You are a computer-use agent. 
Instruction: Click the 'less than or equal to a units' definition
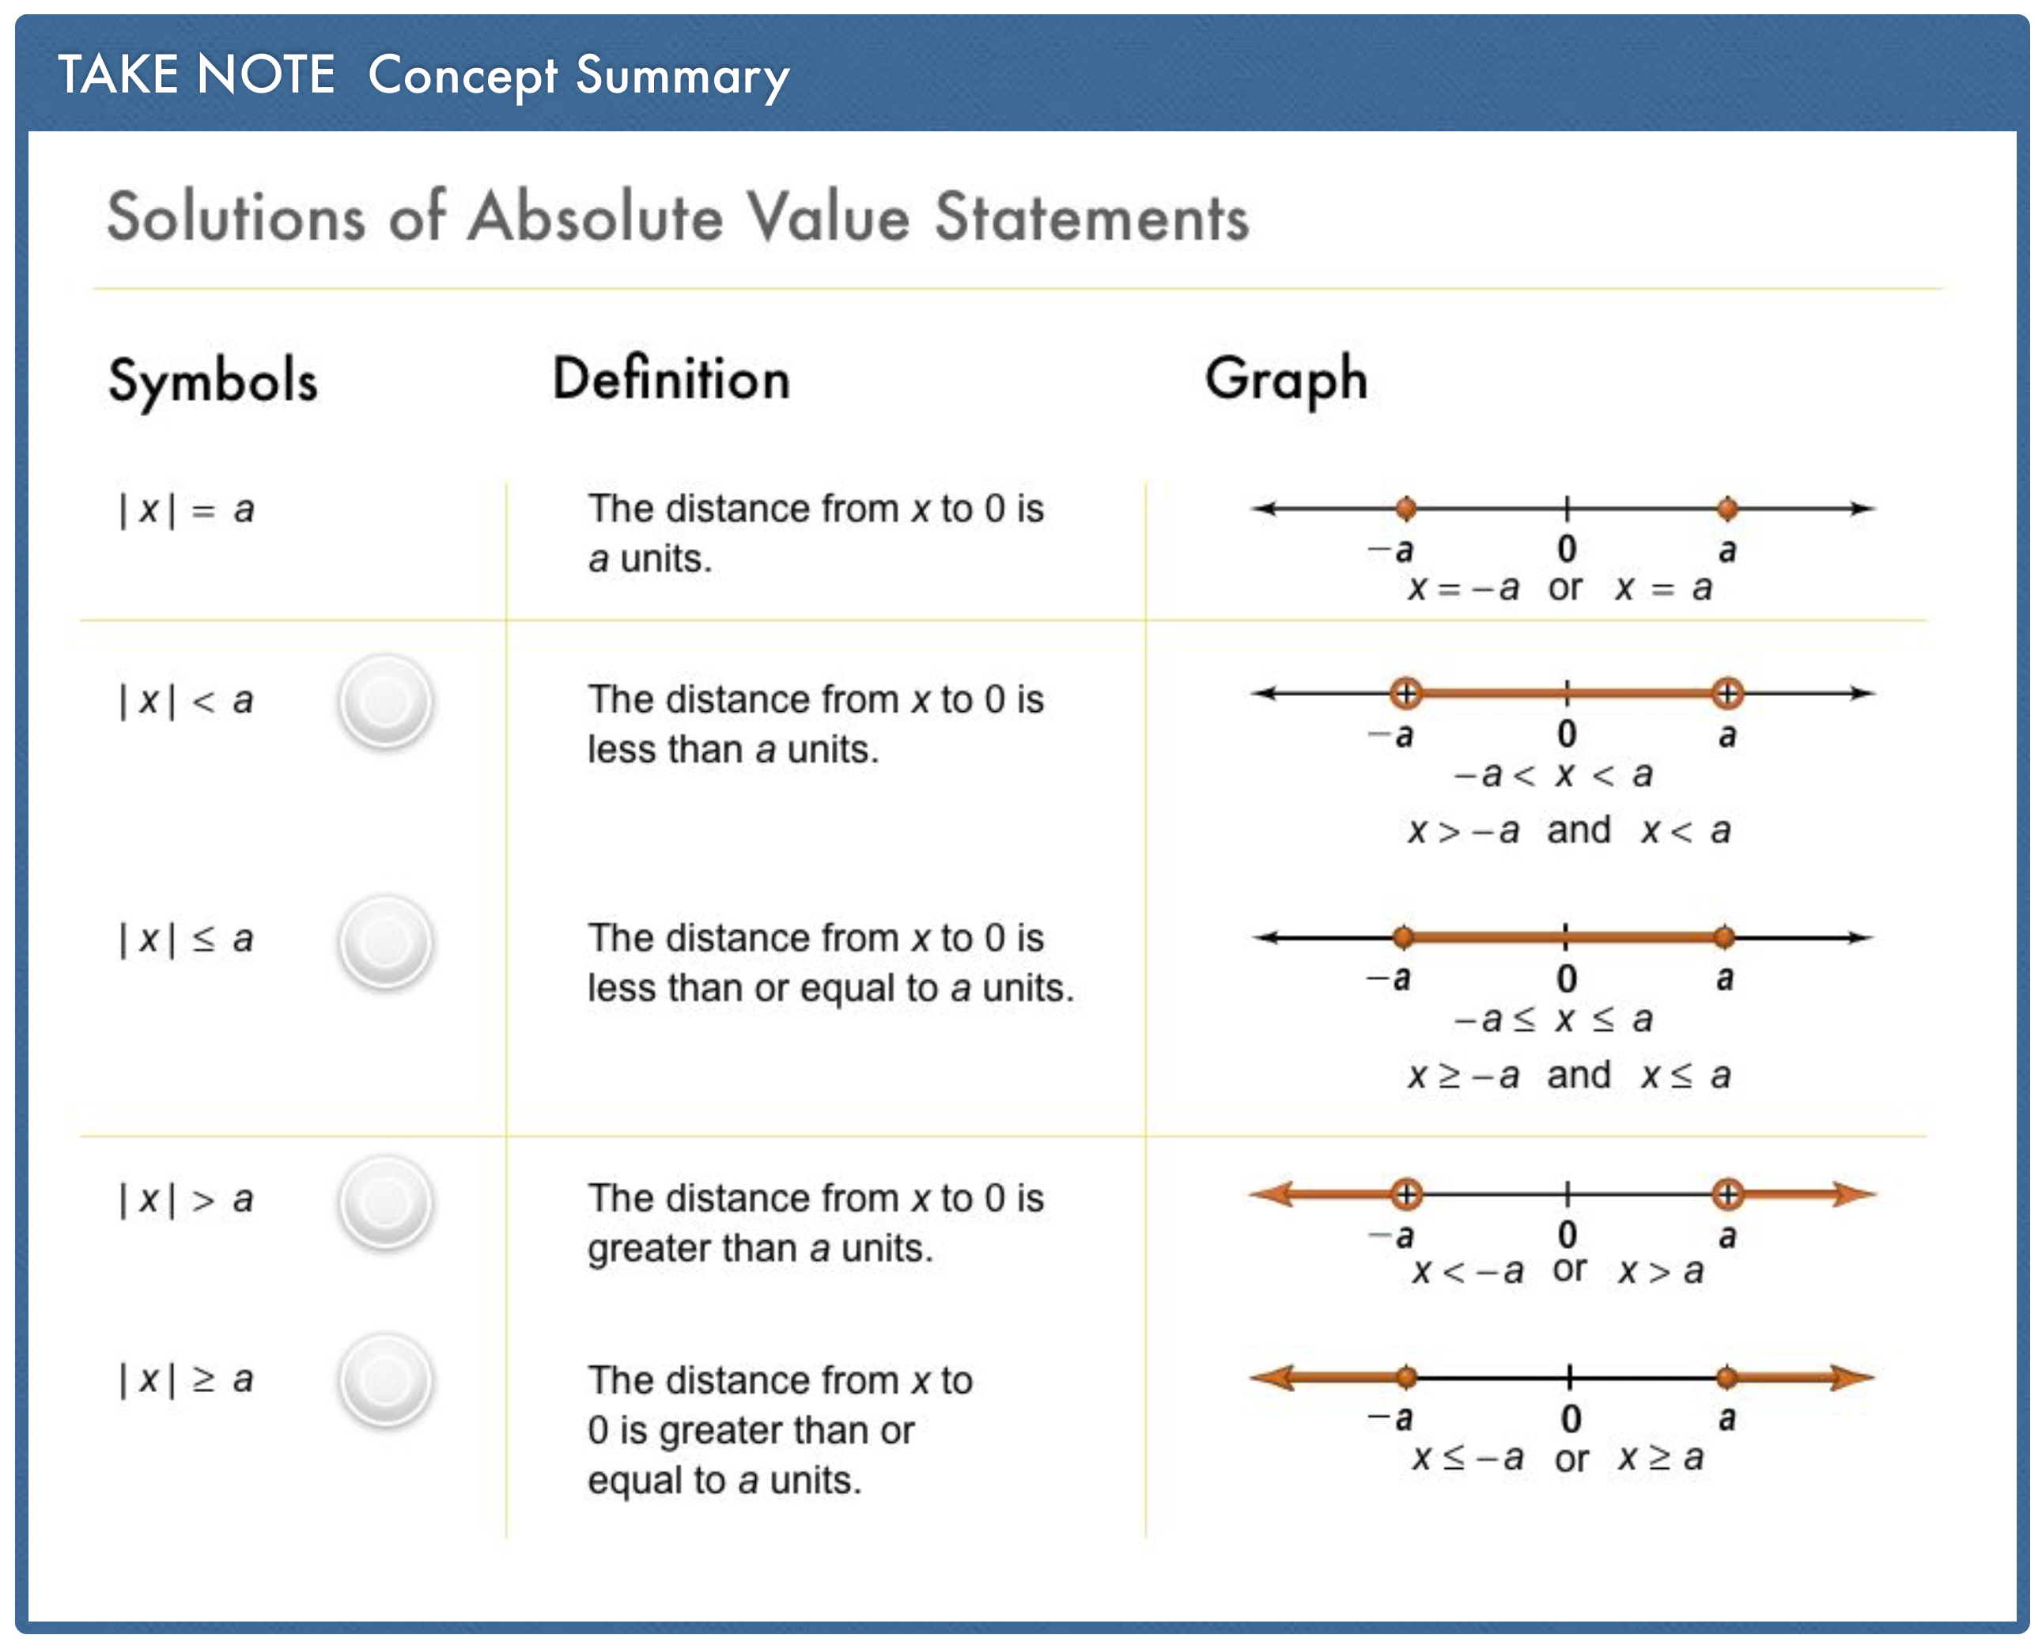830,963
